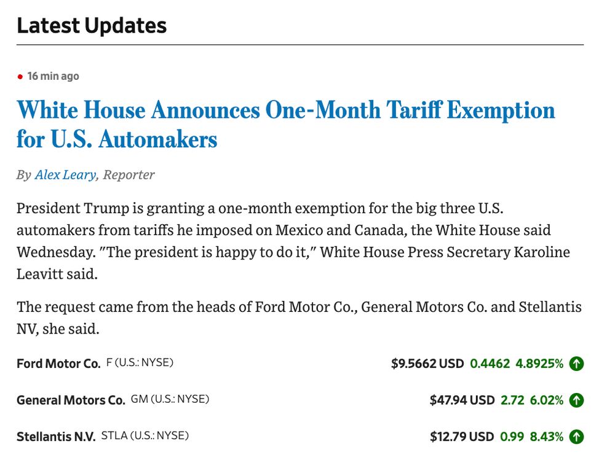This screenshot has width=615, height=463.
Task: Open General Motors Co. stock quote
Action: point(71,400)
